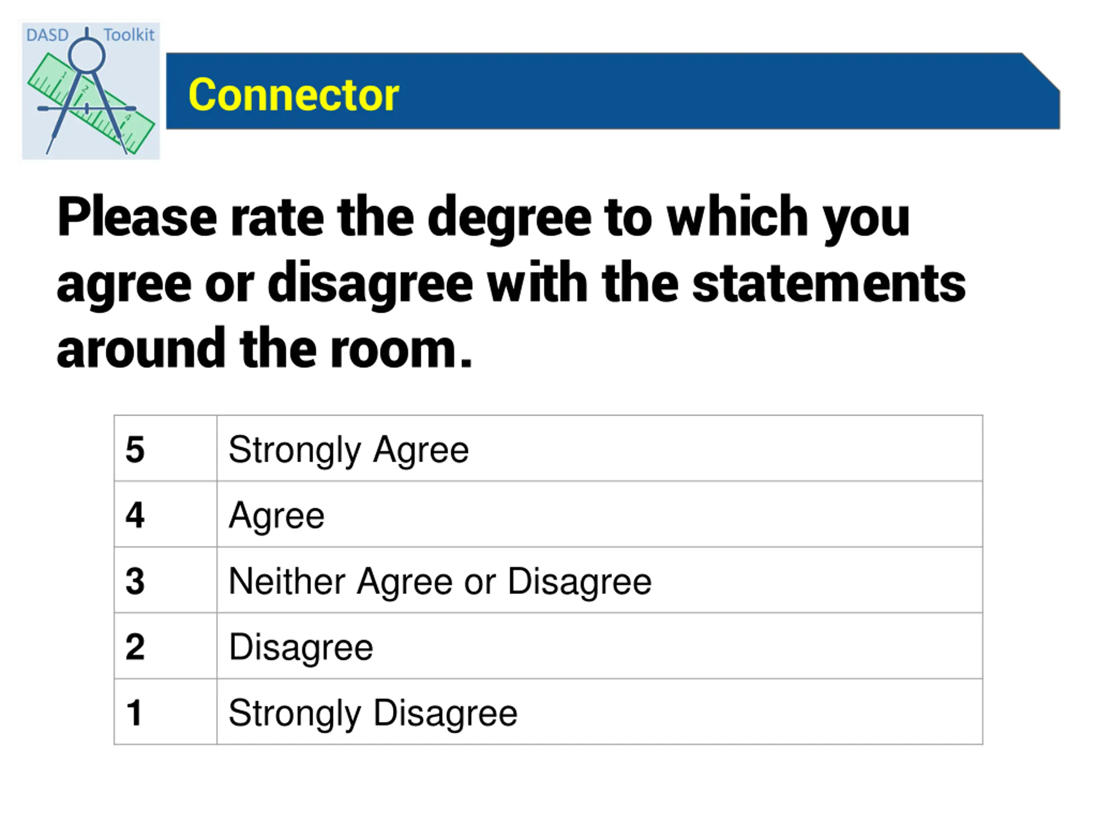The image size is (1097, 823).
Task: Select the number 1 cell
Action: tap(166, 712)
